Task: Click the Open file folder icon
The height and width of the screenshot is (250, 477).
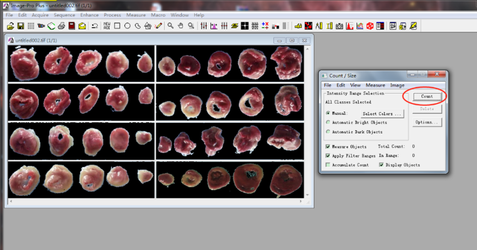Action: [10, 25]
